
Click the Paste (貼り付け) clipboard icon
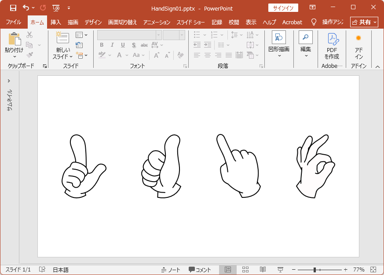[x=14, y=40]
